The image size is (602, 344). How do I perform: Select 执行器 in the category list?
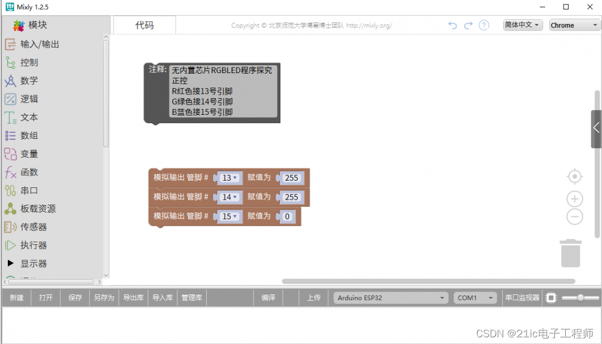[34, 245]
